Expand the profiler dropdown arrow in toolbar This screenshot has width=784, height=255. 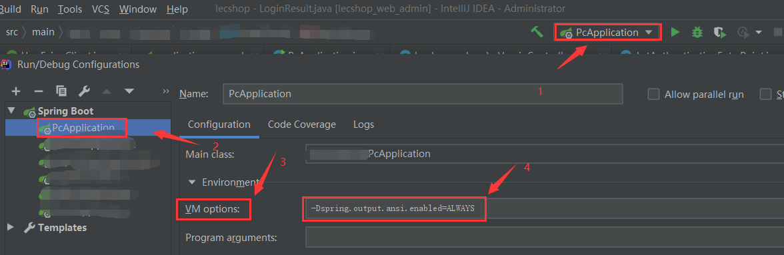[759, 33]
